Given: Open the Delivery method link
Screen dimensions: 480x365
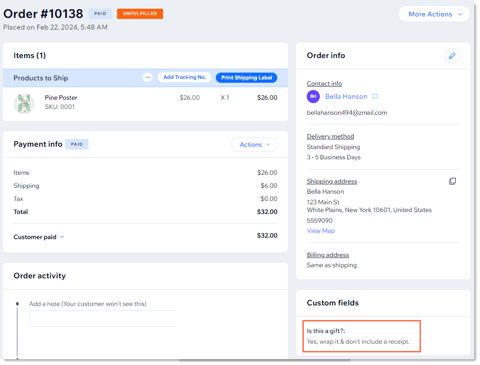Looking at the screenshot, I should (330, 136).
